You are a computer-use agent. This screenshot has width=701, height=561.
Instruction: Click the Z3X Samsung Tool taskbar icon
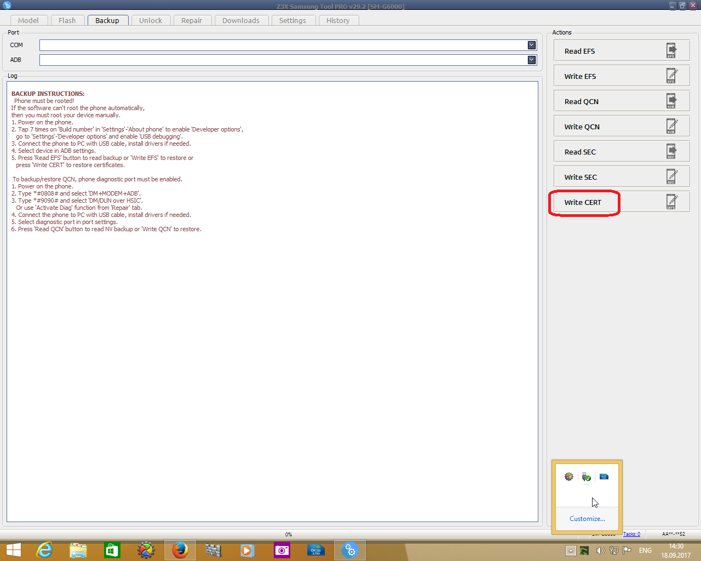349,550
